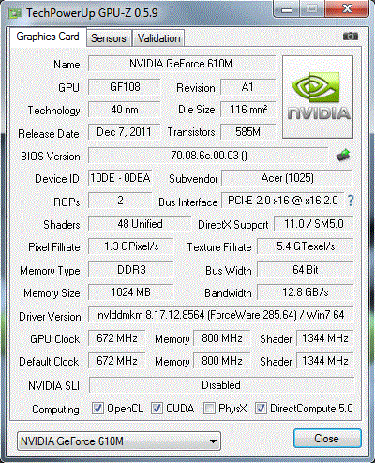Click the Default Clock field 672 MHz

coord(117,361)
